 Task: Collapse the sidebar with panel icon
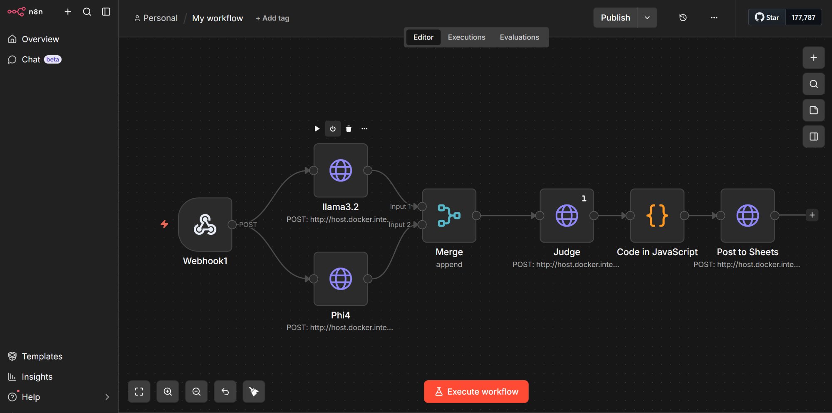106,12
